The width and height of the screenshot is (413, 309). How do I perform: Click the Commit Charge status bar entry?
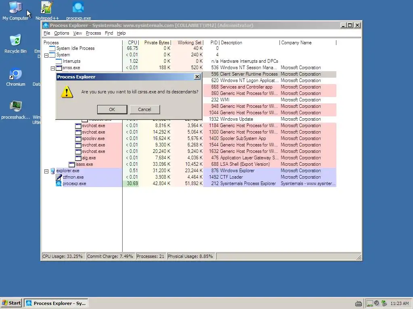click(x=110, y=256)
